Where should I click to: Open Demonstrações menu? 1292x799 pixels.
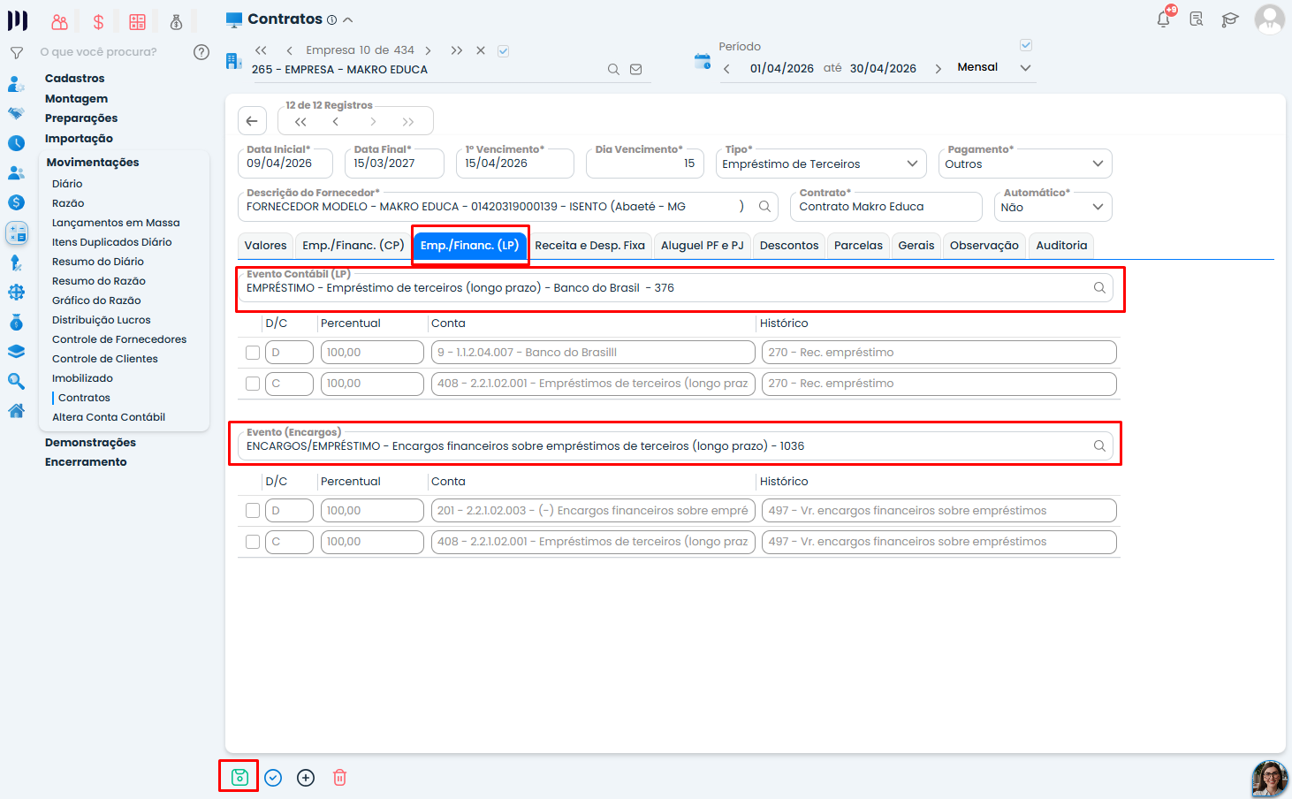tap(91, 443)
